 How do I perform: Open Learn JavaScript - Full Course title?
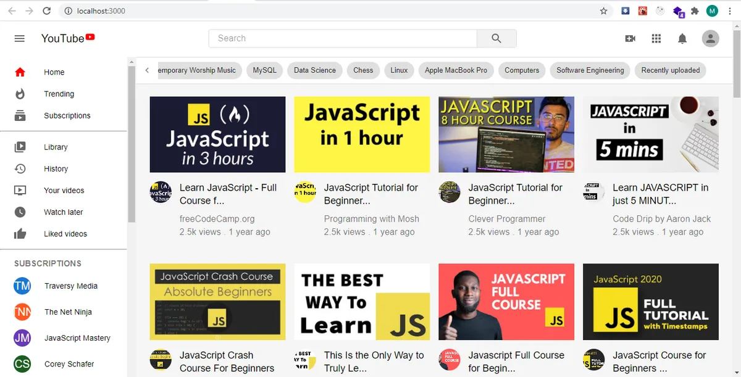coord(228,194)
